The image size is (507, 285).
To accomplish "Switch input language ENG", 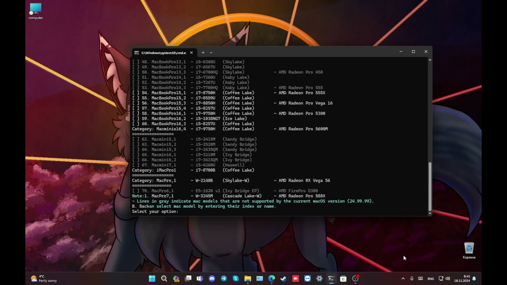I will pyautogui.click(x=431, y=279).
